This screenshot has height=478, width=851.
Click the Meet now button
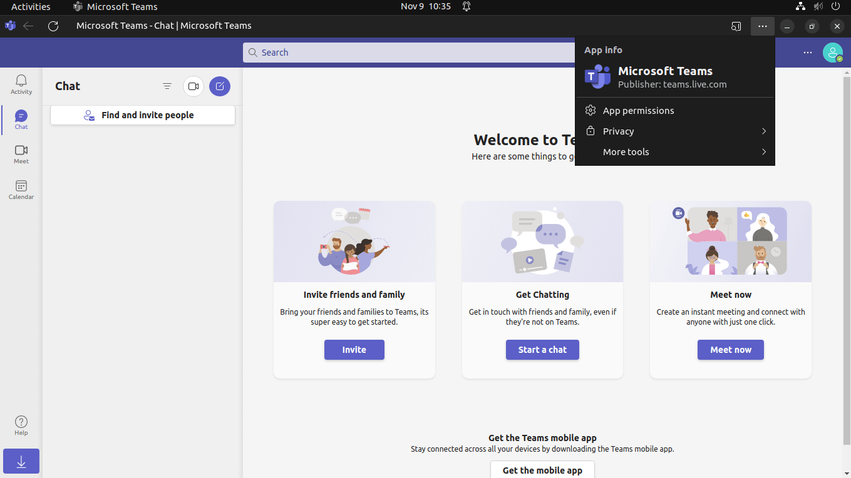click(x=730, y=350)
